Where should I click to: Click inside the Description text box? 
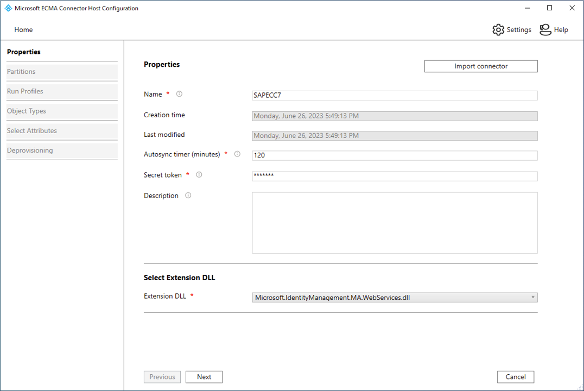coord(395,223)
